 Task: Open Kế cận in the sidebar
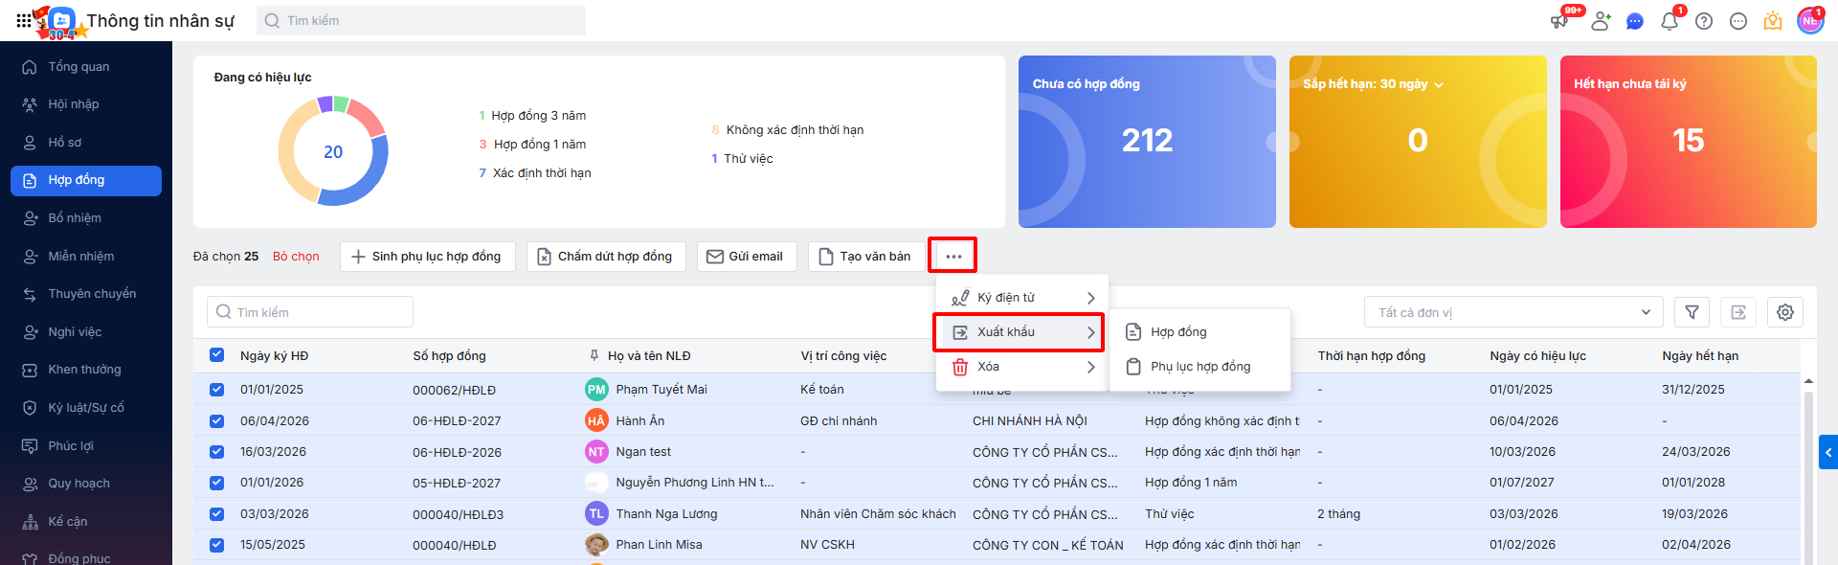point(86,522)
